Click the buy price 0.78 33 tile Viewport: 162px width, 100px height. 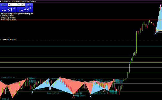(25, 10)
